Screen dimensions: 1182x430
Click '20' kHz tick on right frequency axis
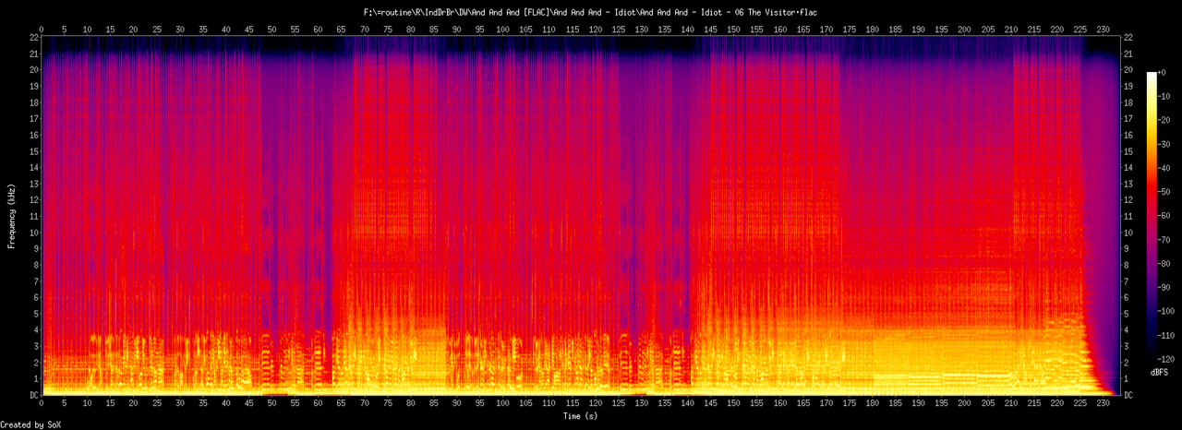(x=1129, y=70)
